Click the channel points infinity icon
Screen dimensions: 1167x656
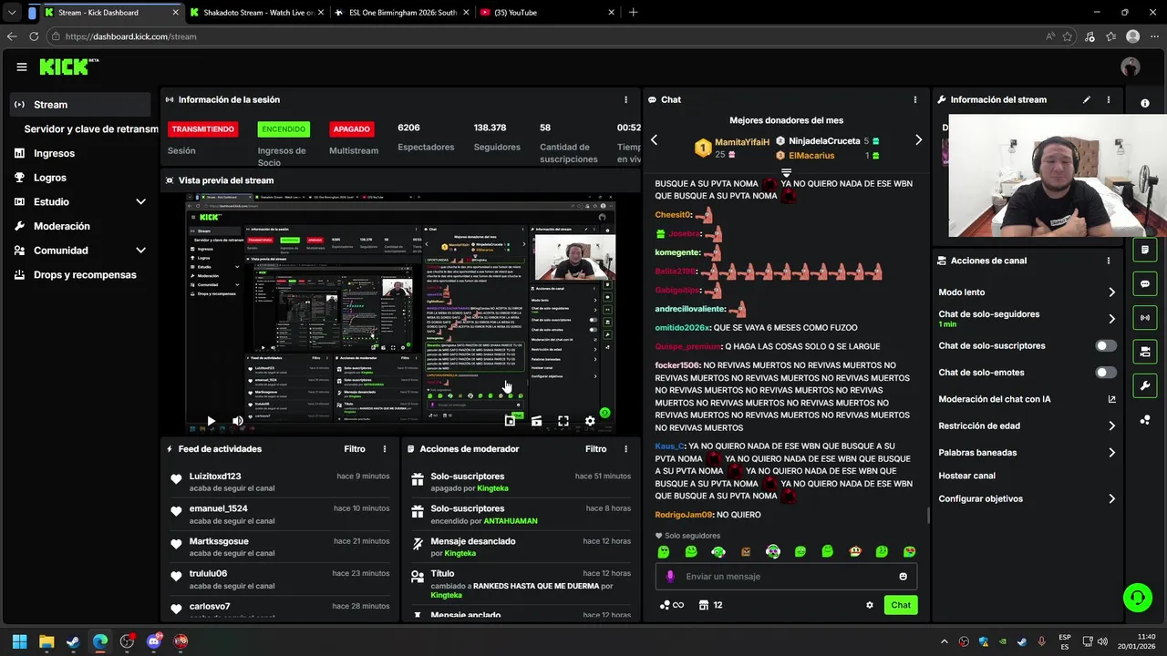pyautogui.click(x=672, y=605)
